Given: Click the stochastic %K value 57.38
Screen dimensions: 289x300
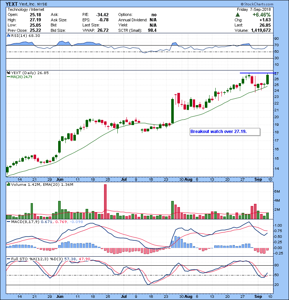Looking at the screenshot, I should click(x=70, y=259).
